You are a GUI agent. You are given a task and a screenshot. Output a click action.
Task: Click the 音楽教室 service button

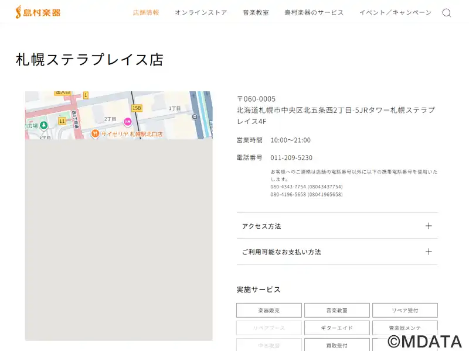pyautogui.click(x=337, y=311)
